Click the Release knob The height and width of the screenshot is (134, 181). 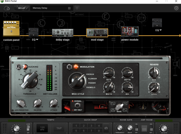(37, 103)
